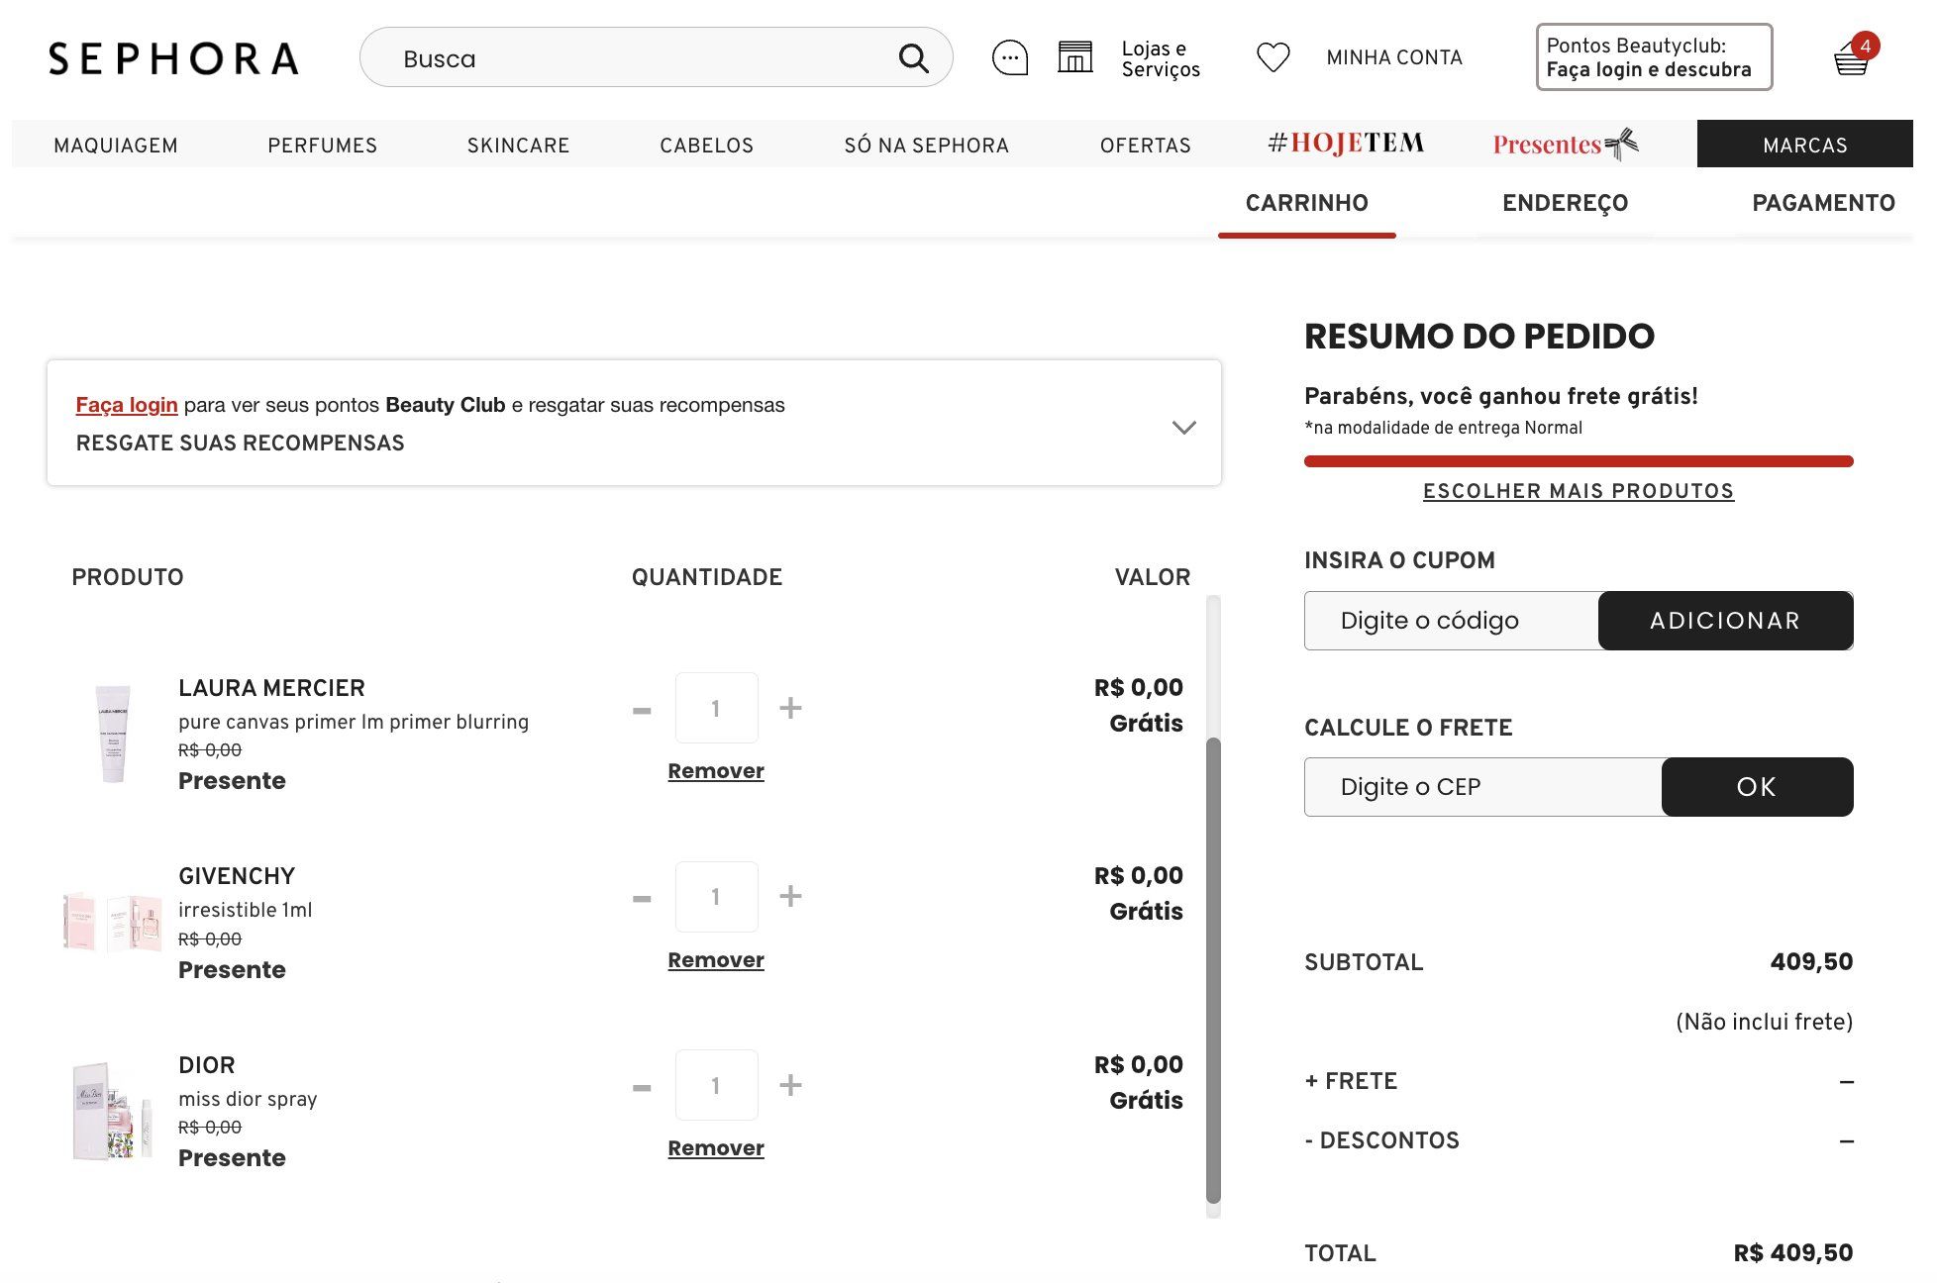Click the store building icon
Image resolution: width=1937 pixels, height=1283 pixels.
[x=1074, y=57]
